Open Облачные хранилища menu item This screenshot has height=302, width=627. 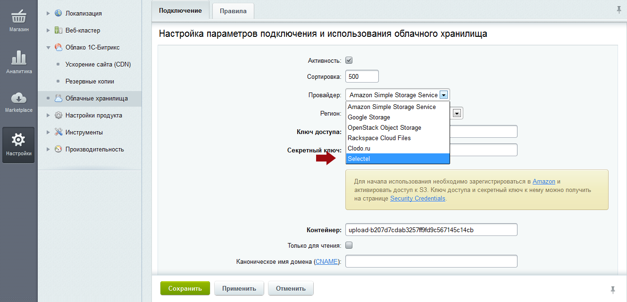97,98
